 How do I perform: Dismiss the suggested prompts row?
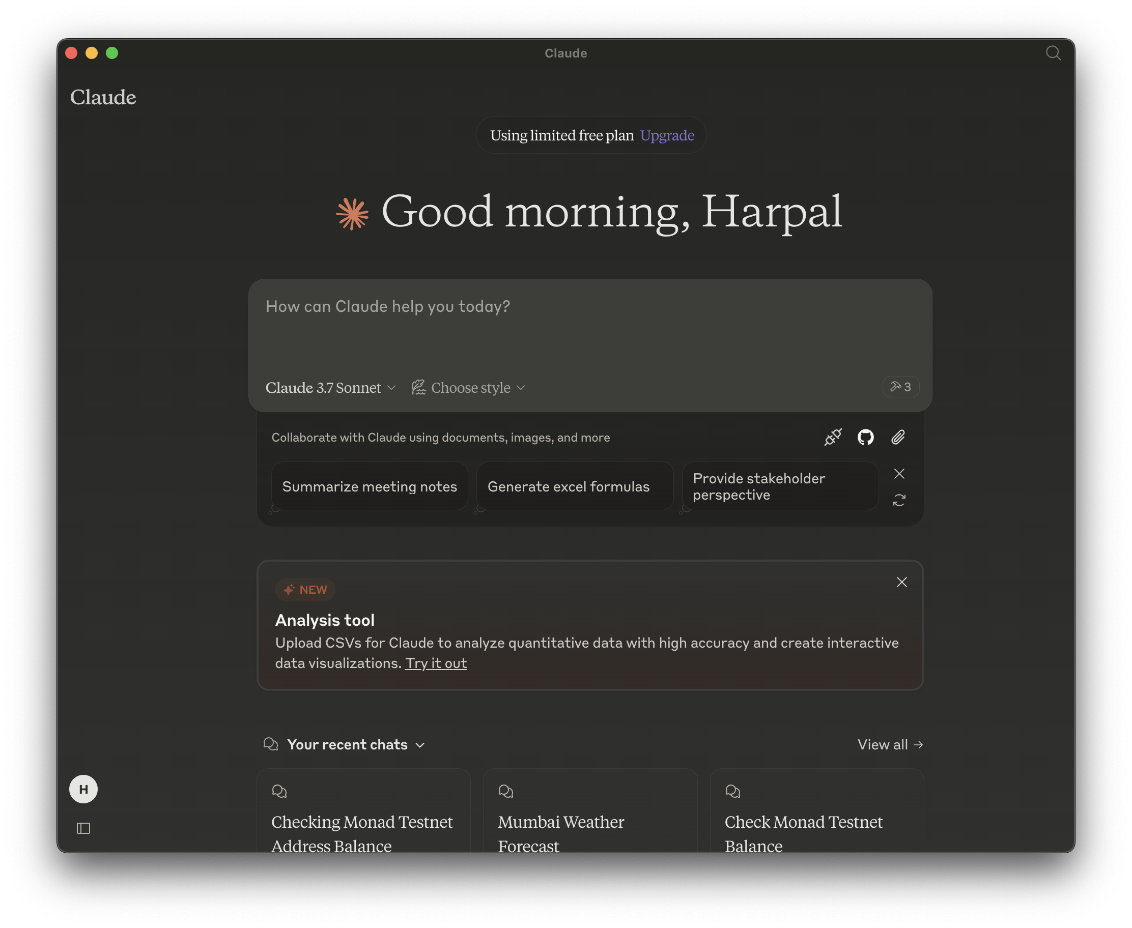click(x=899, y=474)
